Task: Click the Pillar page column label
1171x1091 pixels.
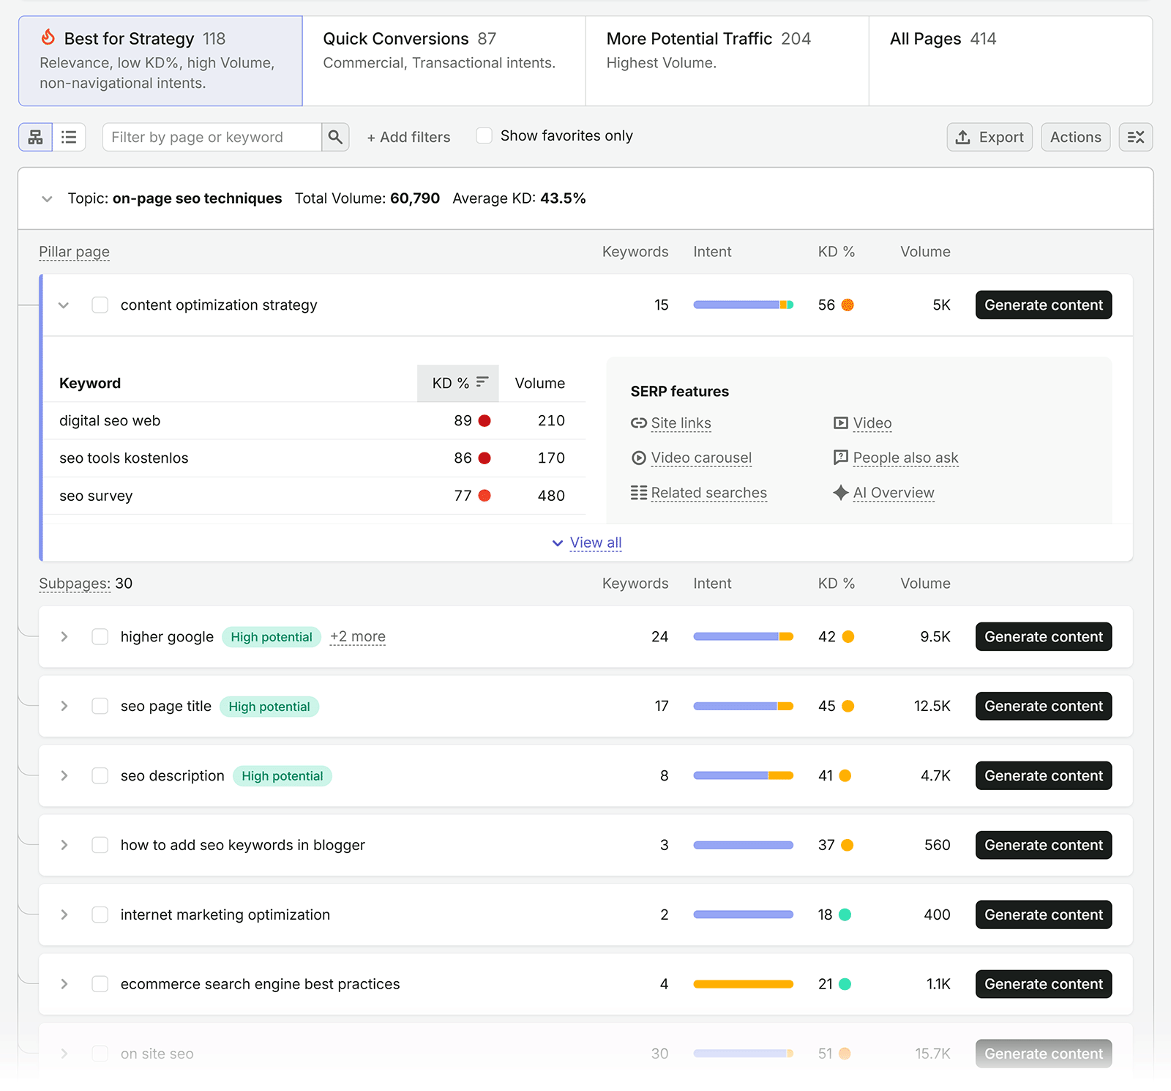Action: (74, 251)
